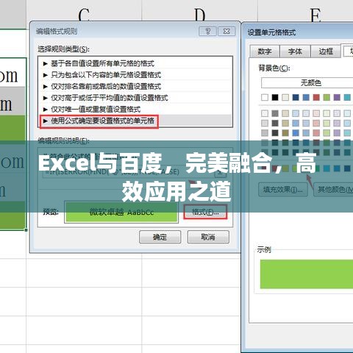Switch to the 数字 tab
The image size is (353, 353).
click(x=265, y=51)
